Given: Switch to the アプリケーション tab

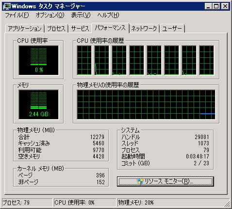Looking at the screenshot, I should [x=25, y=29].
